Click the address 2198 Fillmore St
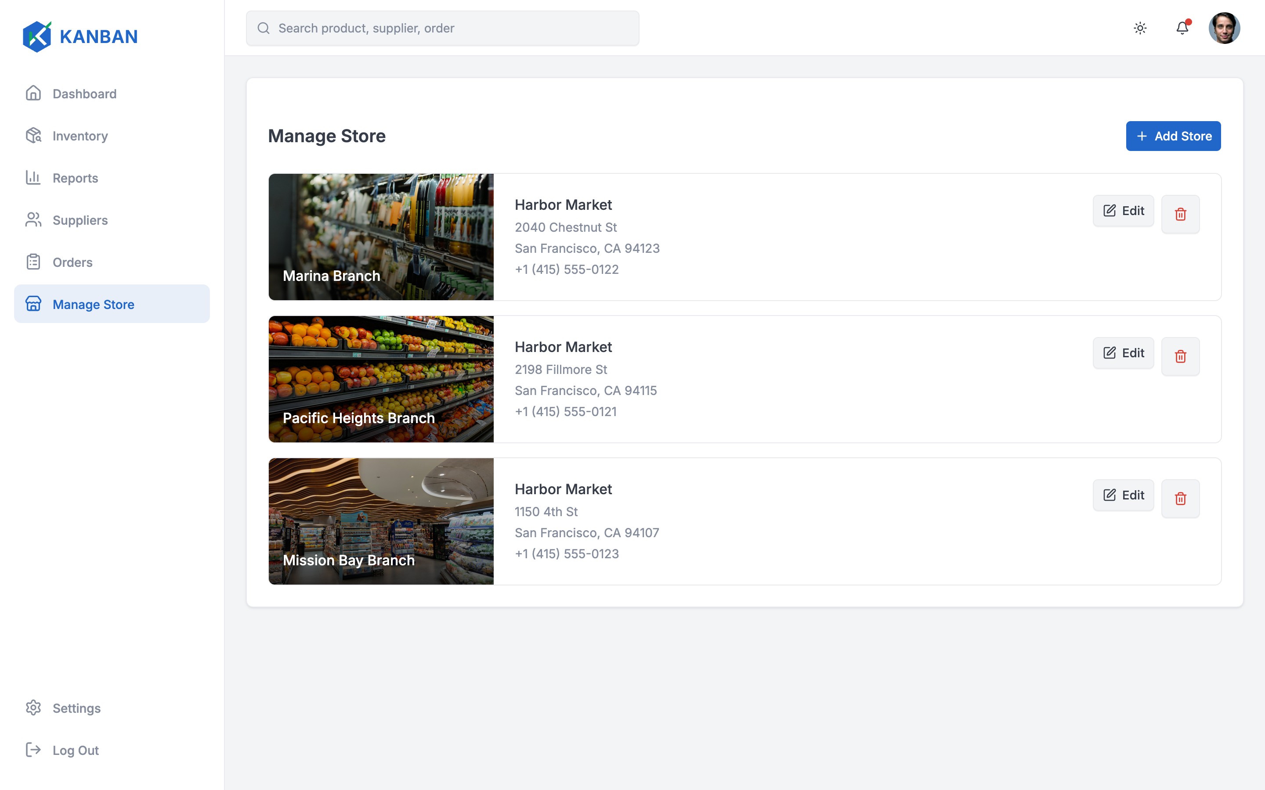 point(561,370)
